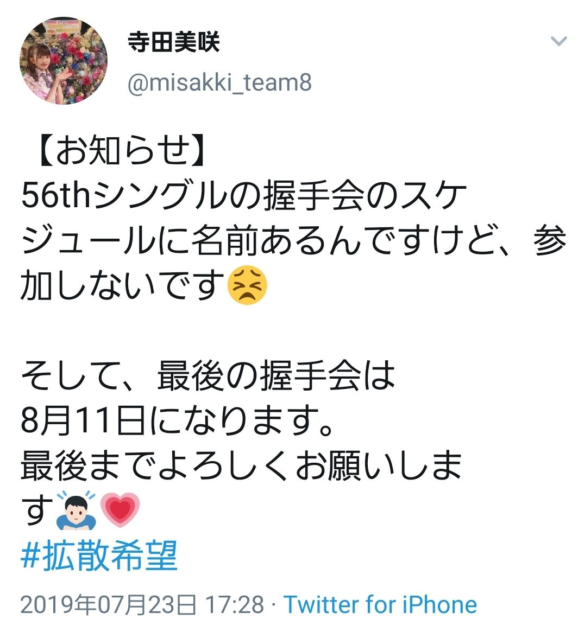
Task: Click the 2019年07月23日 posting date
Action: pyautogui.click(x=108, y=604)
